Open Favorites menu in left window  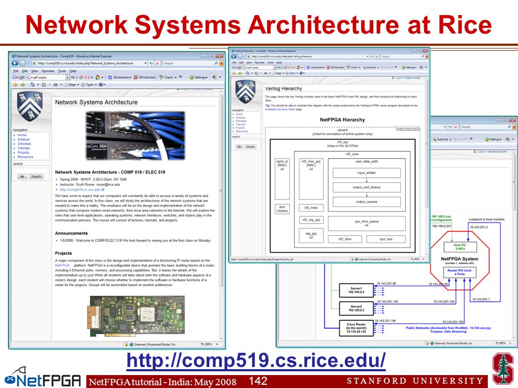48,71
